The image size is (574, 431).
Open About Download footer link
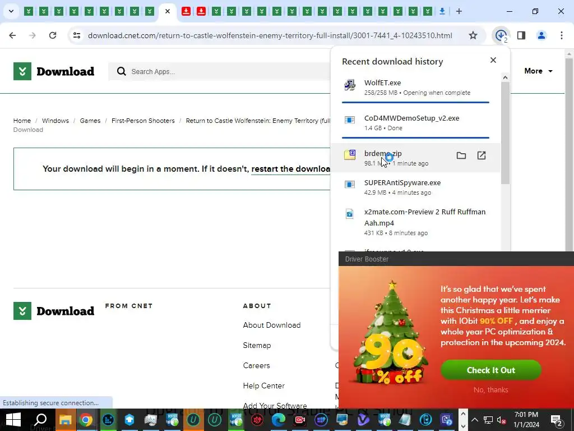(272, 325)
